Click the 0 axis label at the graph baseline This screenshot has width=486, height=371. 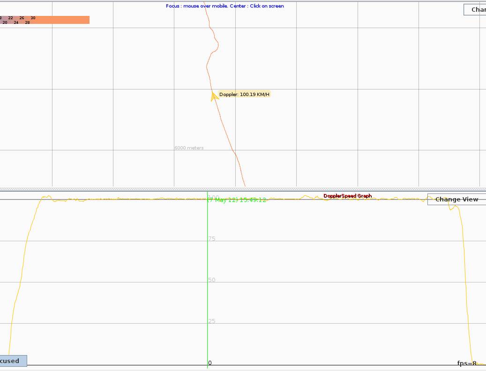210,363
